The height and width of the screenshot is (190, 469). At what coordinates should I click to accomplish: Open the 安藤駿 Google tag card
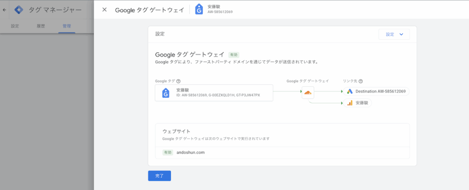(x=214, y=93)
